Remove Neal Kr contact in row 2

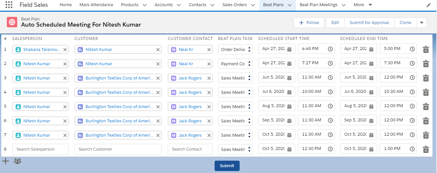pyautogui.click(x=209, y=64)
